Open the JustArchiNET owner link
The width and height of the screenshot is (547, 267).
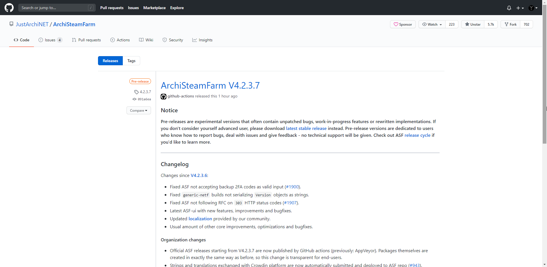(32, 24)
